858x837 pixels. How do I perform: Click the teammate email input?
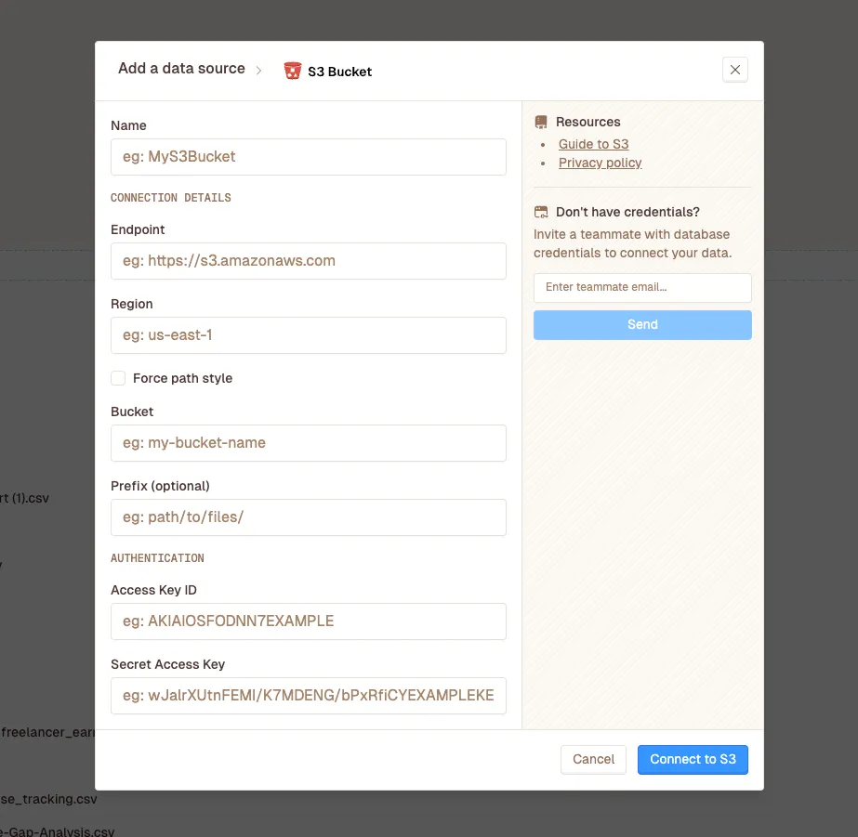[x=642, y=287]
